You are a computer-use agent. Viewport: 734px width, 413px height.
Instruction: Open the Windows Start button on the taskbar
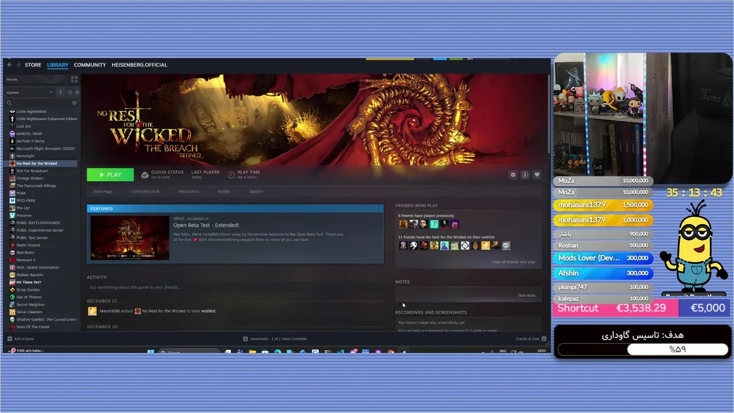point(150,352)
